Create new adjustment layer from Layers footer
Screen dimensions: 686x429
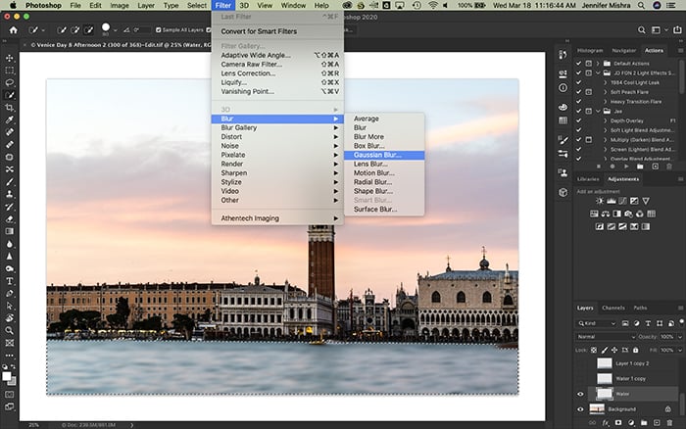[x=631, y=423]
